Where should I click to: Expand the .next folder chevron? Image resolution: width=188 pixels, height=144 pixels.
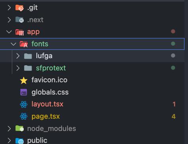coord(9,20)
